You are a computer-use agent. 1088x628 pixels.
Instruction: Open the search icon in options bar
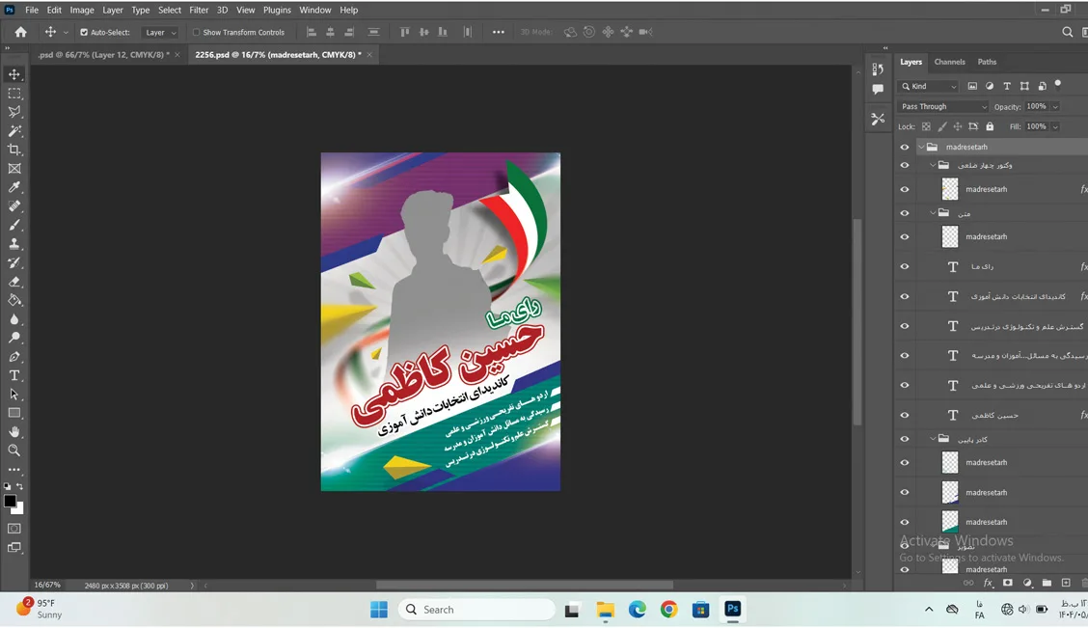tap(1067, 32)
